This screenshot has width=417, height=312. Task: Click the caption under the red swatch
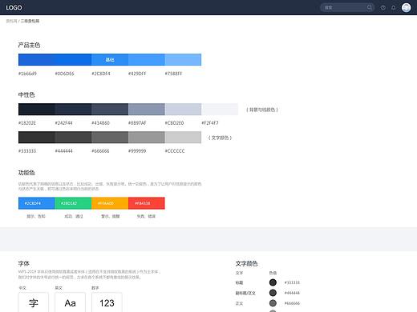coord(146,216)
